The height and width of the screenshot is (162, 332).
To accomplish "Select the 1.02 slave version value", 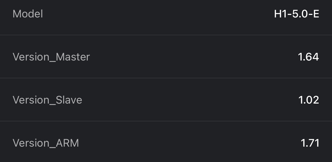I will pyautogui.click(x=309, y=100).
